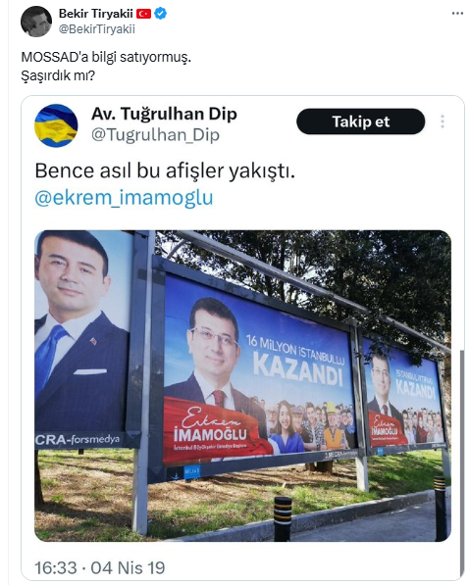Screen dimensions: 469x585
Task: Open Bekir Tiryakii's profile picture
Action: pyautogui.click(x=36, y=22)
